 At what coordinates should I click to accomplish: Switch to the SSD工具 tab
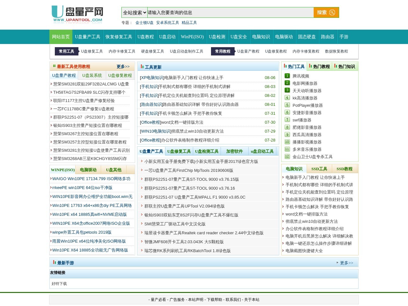coord(319,169)
